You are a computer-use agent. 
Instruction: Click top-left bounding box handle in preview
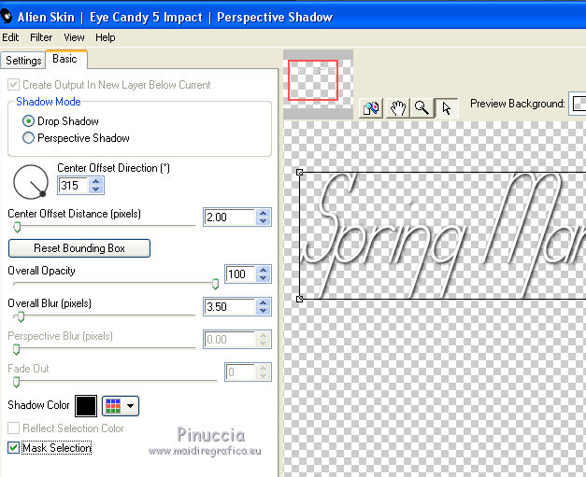(x=299, y=172)
